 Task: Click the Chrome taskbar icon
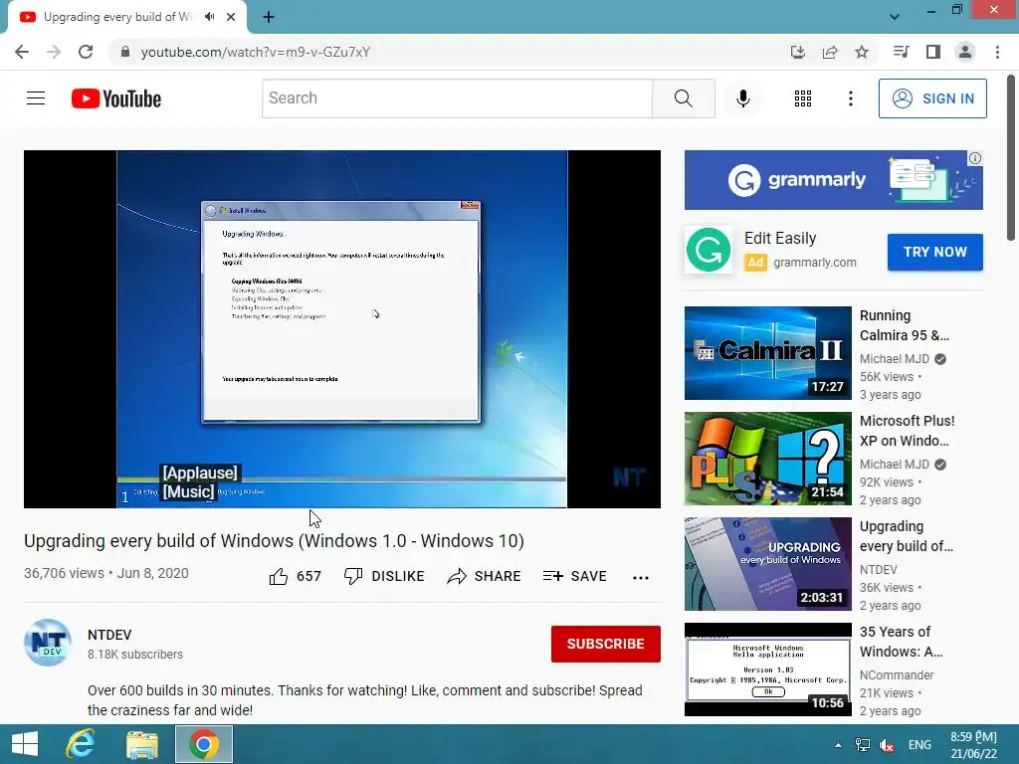203,744
